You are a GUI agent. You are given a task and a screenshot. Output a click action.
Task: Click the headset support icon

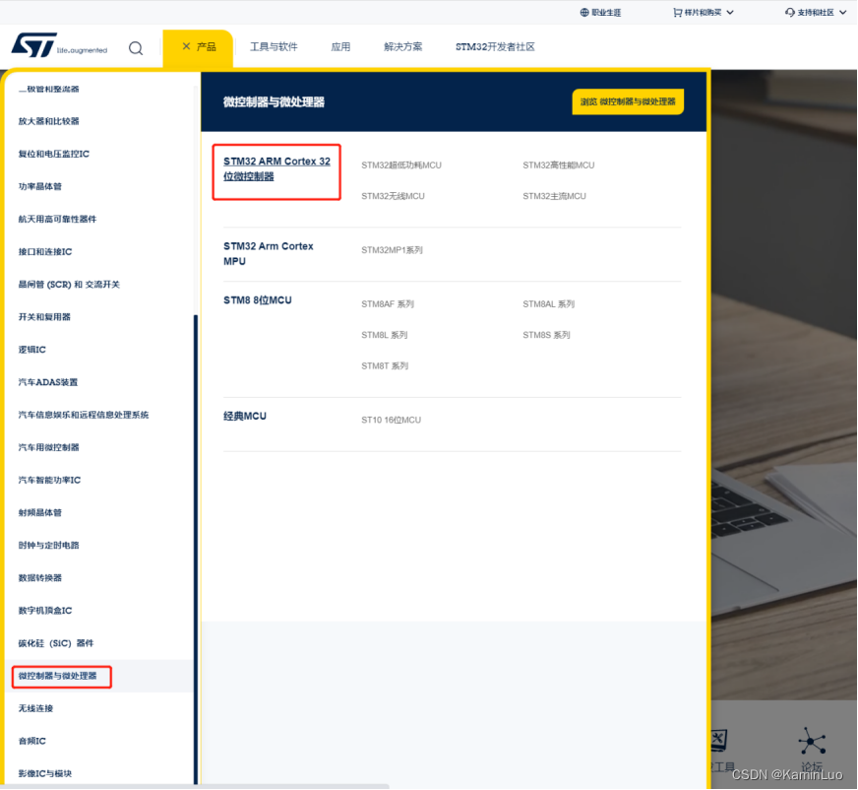[x=789, y=12]
